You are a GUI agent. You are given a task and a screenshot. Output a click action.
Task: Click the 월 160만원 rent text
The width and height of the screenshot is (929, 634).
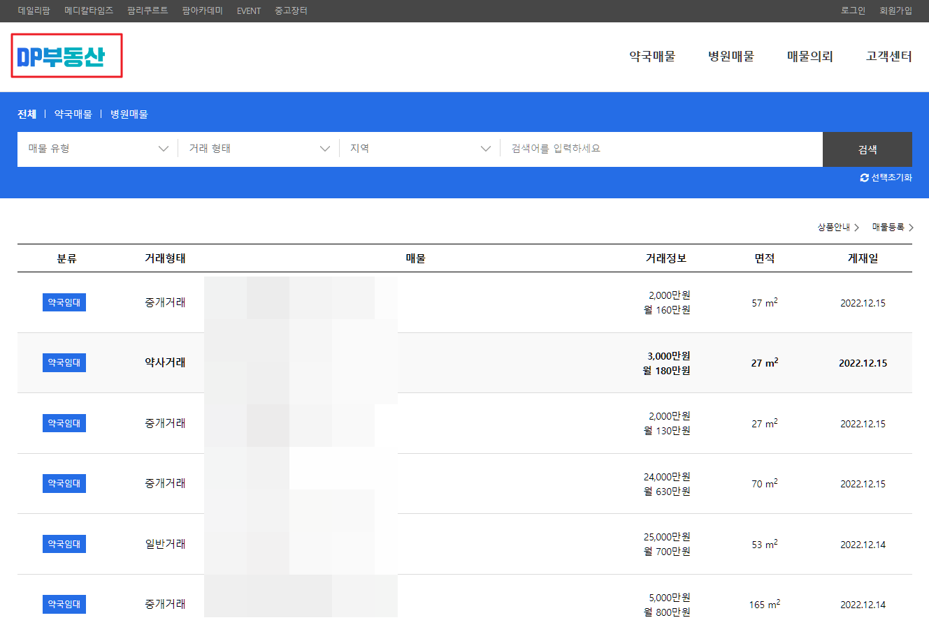(x=667, y=310)
